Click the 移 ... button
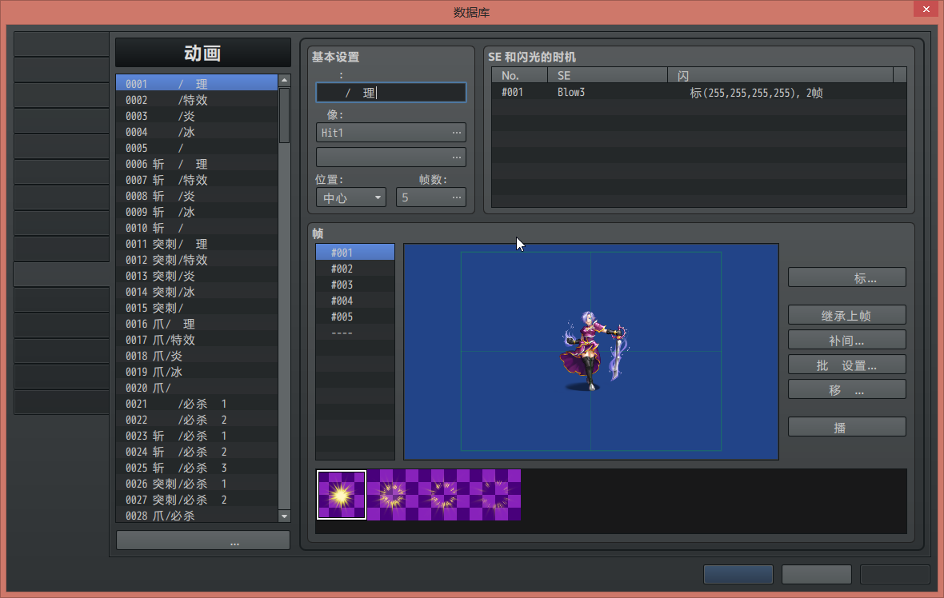The width and height of the screenshot is (944, 598). point(846,390)
